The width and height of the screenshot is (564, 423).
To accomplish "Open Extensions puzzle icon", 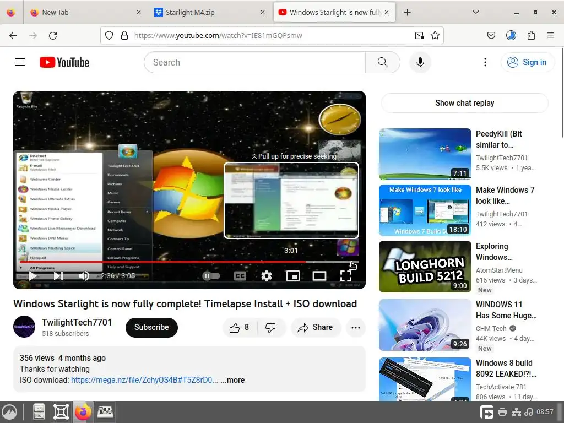I will pos(531,35).
